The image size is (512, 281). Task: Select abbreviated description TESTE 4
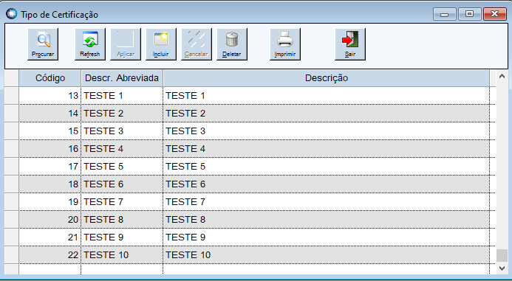tap(122, 149)
